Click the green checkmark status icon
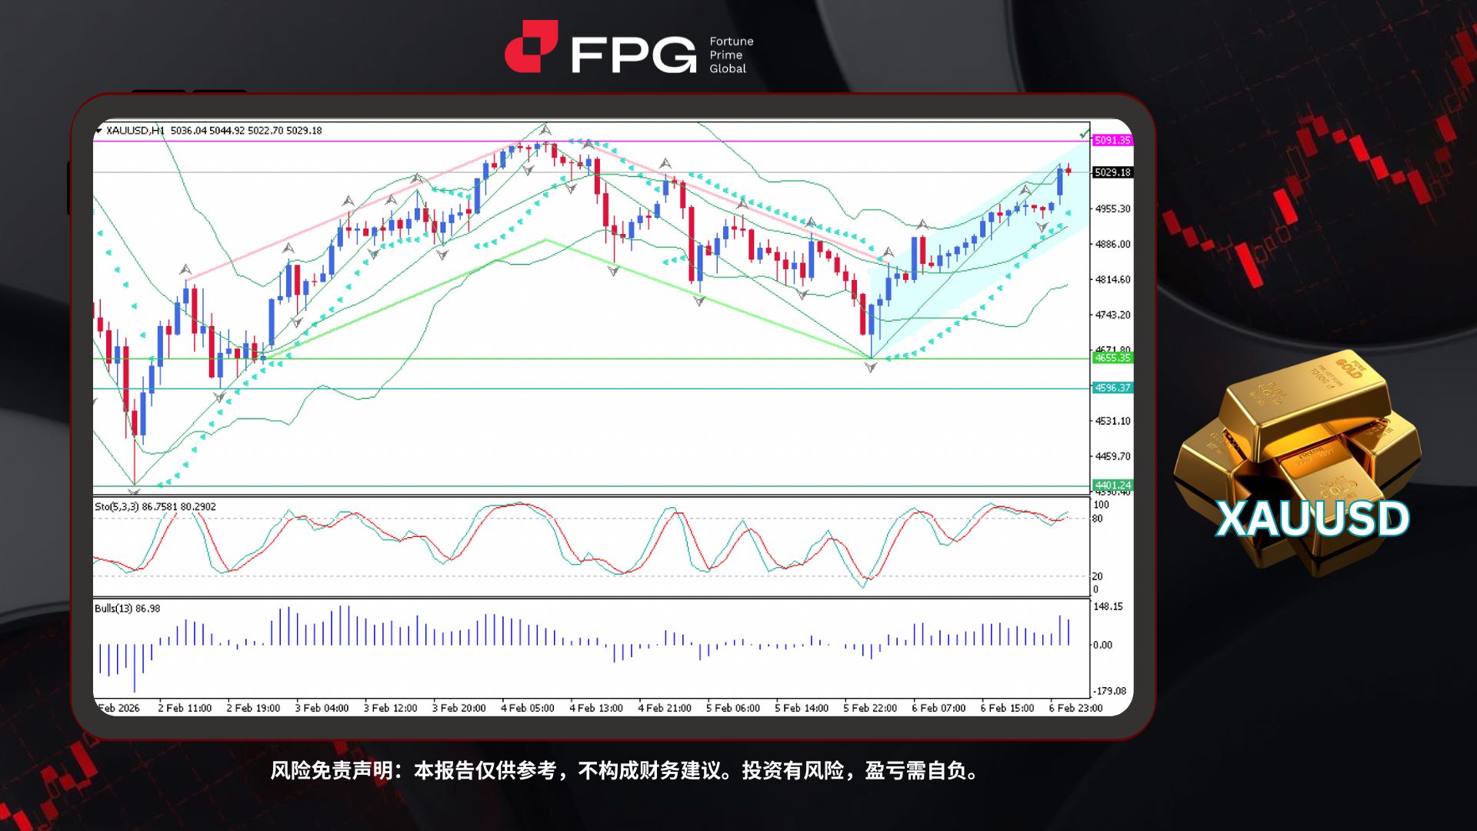Image resolution: width=1477 pixels, height=831 pixels. [1083, 132]
